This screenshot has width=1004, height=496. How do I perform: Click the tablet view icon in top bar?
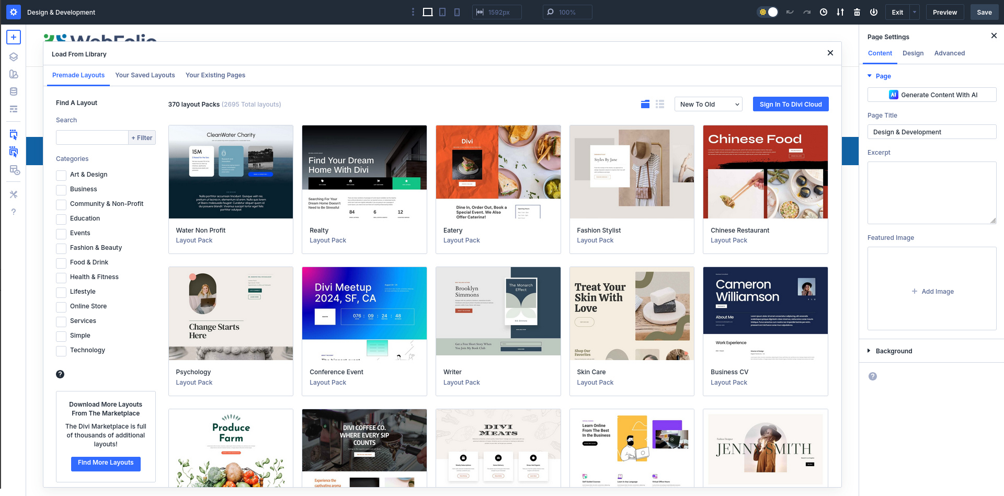(x=442, y=12)
